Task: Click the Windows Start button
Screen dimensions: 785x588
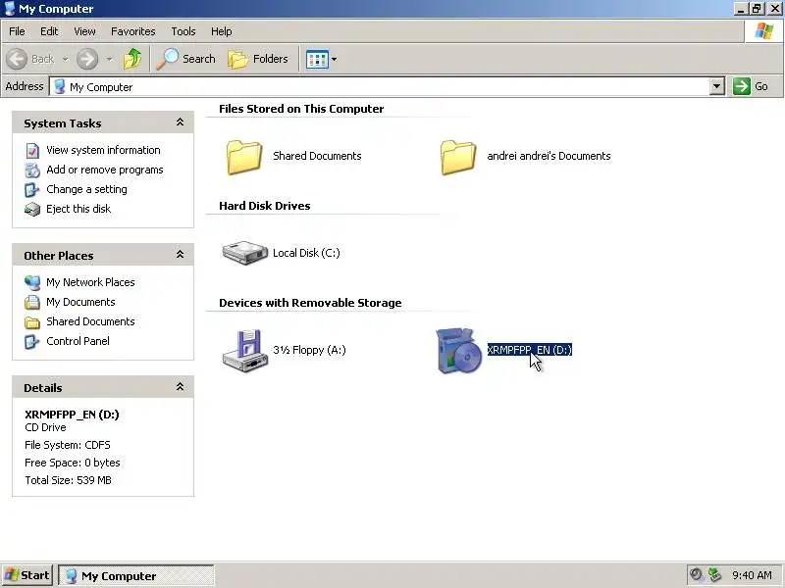Action: click(x=27, y=575)
